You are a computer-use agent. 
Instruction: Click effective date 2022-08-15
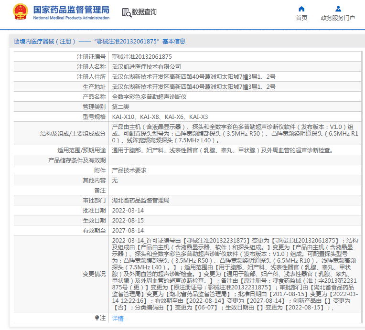[x=128, y=220]
